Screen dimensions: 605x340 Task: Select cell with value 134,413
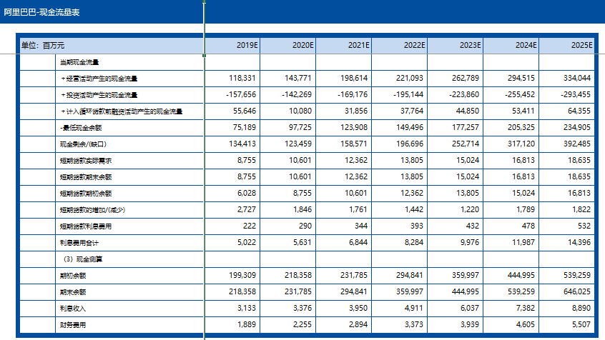pos(232,144)
